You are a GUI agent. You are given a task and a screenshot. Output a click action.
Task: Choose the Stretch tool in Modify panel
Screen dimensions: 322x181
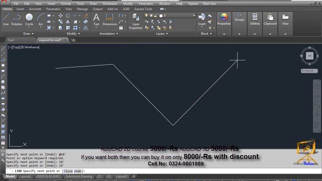pyautogui.click(x=60, y=28)
